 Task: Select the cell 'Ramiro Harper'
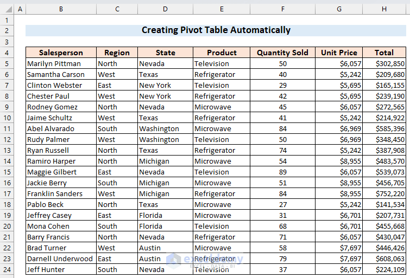click(x=61, y=161)
